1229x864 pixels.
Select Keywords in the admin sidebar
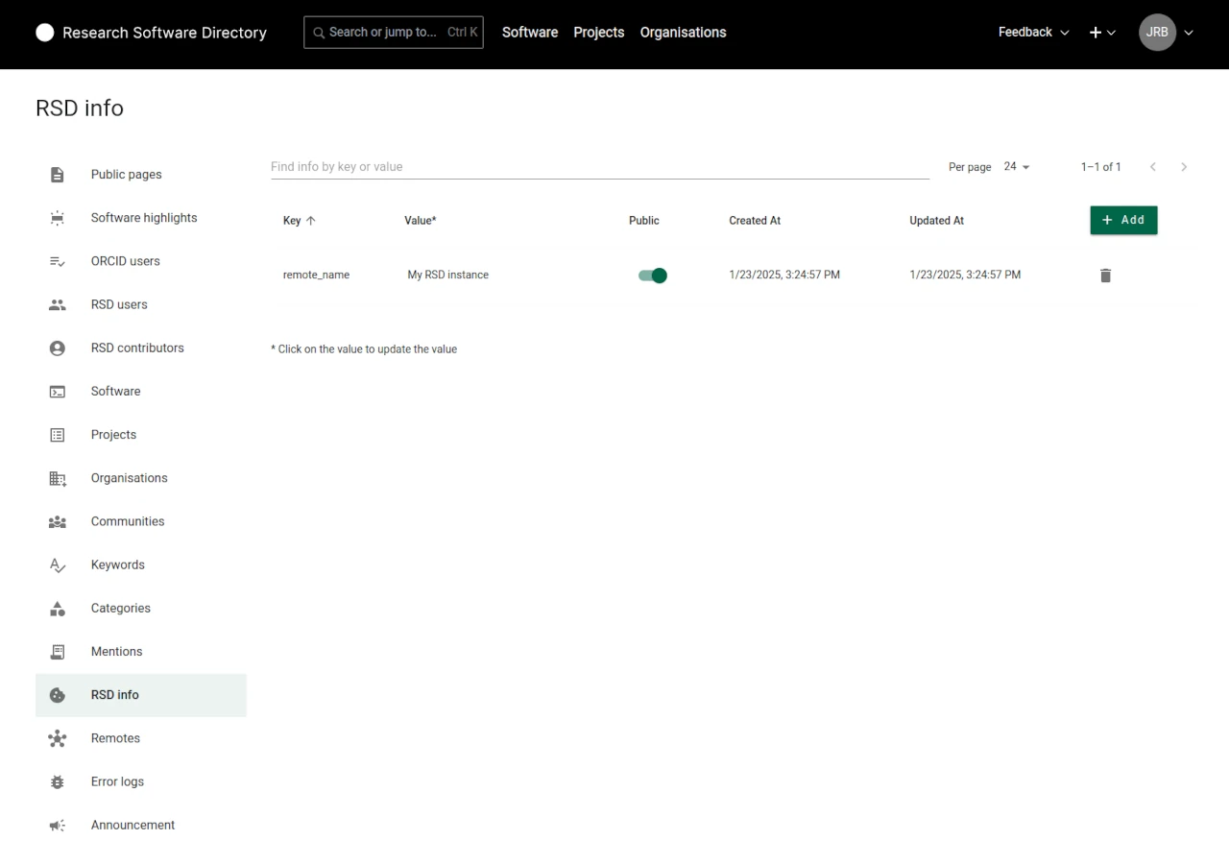tap(118, 565)
